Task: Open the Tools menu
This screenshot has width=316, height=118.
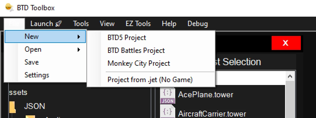Action: click(81, 24)
